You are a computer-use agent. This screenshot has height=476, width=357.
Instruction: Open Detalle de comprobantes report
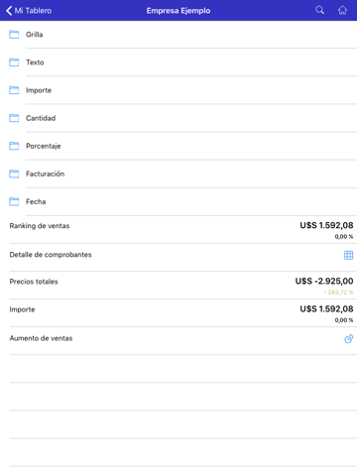(178, 258)
